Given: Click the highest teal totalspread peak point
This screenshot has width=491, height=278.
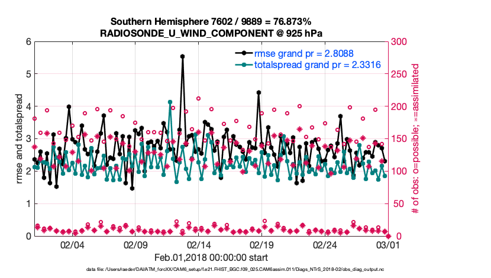Looking at the screenshot, I should point(170,102).
